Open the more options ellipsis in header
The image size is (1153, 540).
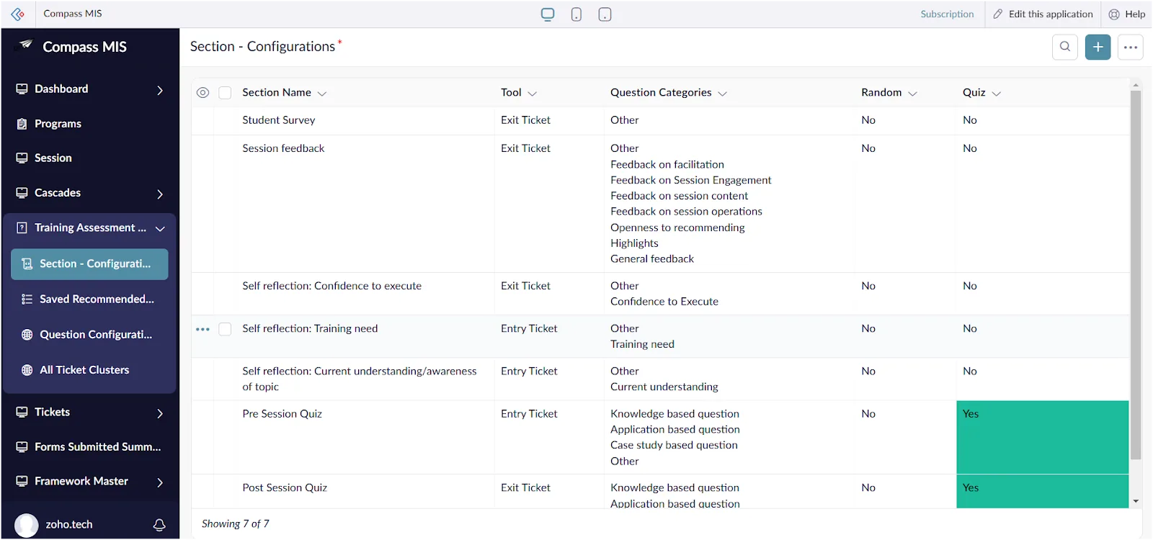pos(1131,48)
